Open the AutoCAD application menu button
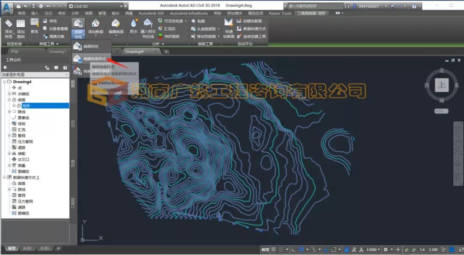The image size is (464, 255). (7, 8)
